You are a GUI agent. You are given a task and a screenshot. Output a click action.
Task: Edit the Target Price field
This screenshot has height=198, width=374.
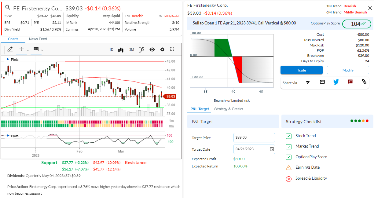click(x=254, y=138)
